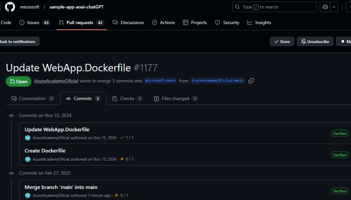
Task: Open the Merge branch 'main' into main commit
Action: [61, 187]
